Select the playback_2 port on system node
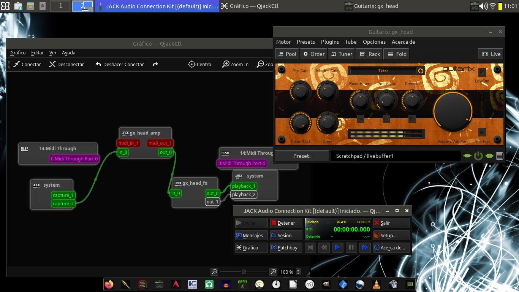Image resolution: width=519 pixels, height=292 pixels. 244,194
